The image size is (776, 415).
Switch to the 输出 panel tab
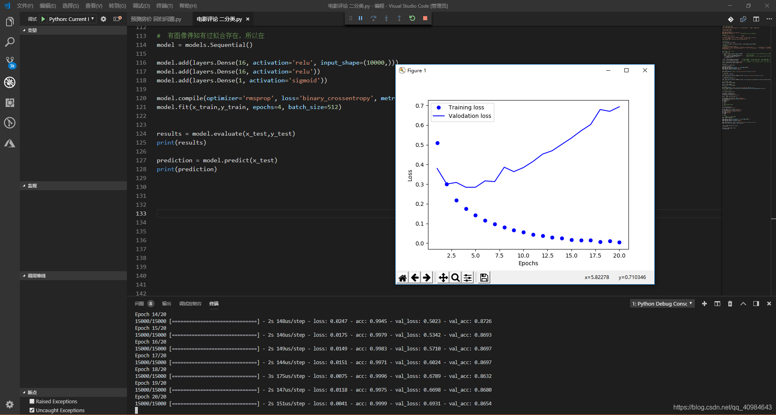point(167,304)
